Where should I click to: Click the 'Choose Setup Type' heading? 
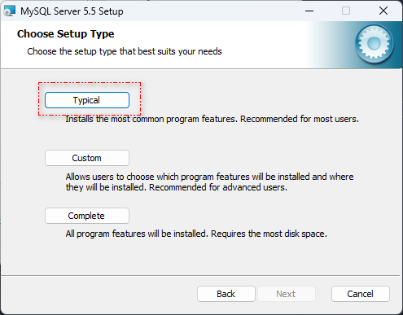65,34
